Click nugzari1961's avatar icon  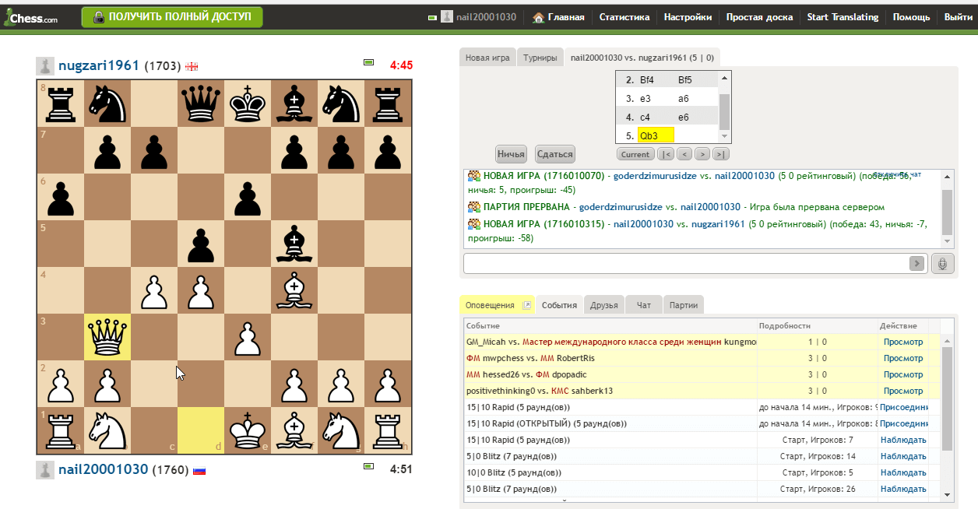tap(45, 66)
